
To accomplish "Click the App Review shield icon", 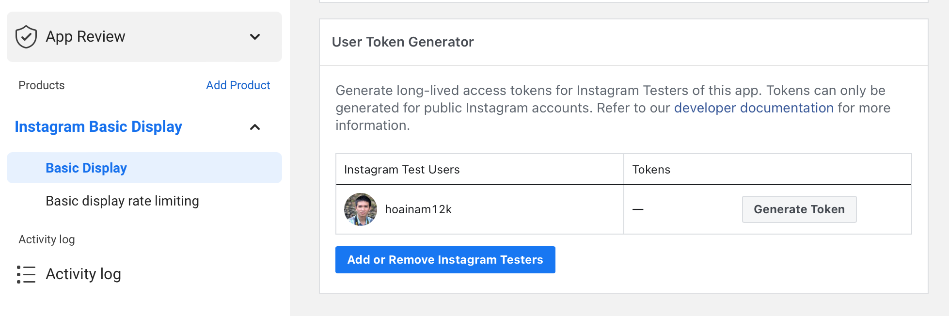I will [27, 36].
